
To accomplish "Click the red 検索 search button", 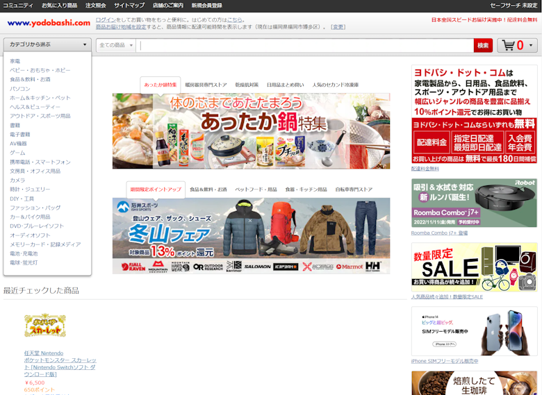I will point(483,45).
